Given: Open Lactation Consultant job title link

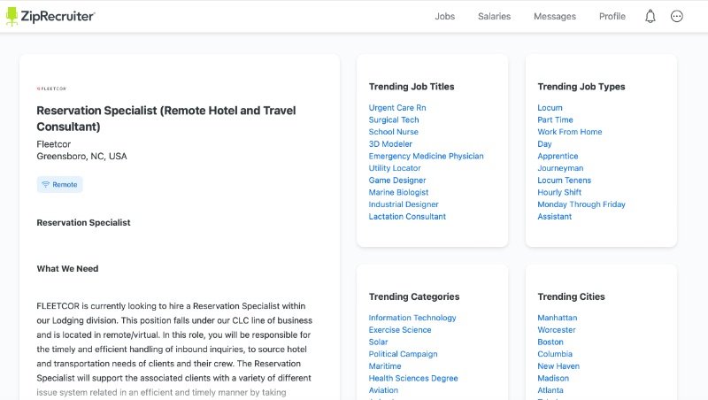Looking at the screenshot, I should point(407,216).
